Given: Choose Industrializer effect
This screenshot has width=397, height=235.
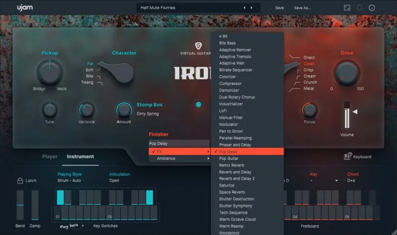Looking at the screenshot, I should pyautogui.click(x=247, y=104).
